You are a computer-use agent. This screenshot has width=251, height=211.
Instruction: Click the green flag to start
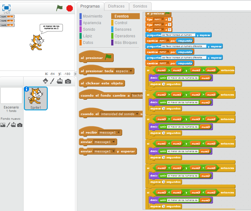(x=59, y=8)
